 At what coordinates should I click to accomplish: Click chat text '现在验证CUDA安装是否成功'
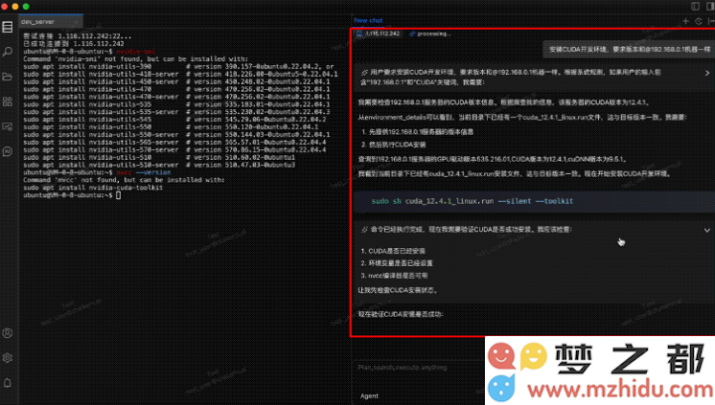(x=401, y=314)
